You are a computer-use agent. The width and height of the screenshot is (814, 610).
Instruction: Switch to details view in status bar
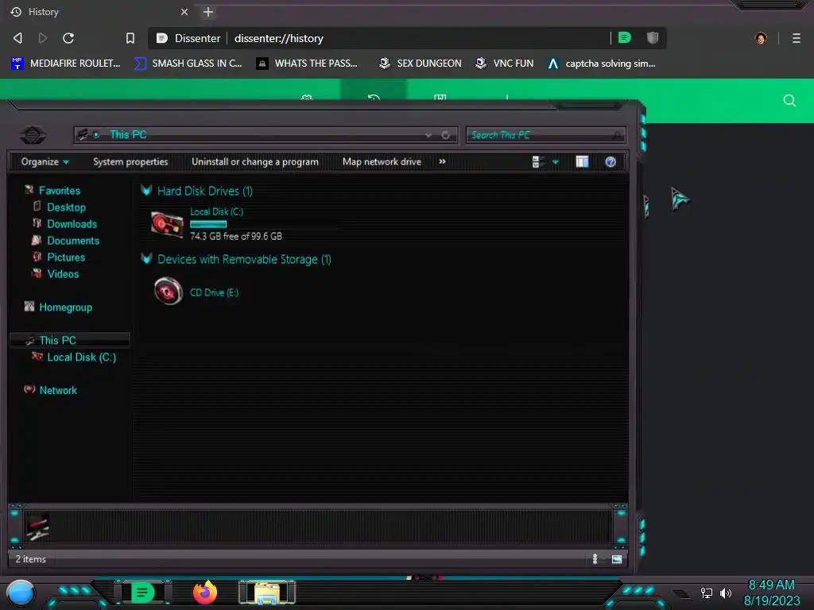pos(595,558)
